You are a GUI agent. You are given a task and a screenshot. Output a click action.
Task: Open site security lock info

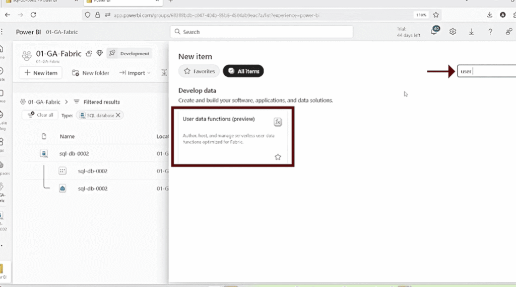pyautogui.click(x=97, y=15)
